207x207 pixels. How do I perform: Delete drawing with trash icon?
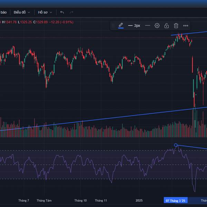(x=176, y=26)
